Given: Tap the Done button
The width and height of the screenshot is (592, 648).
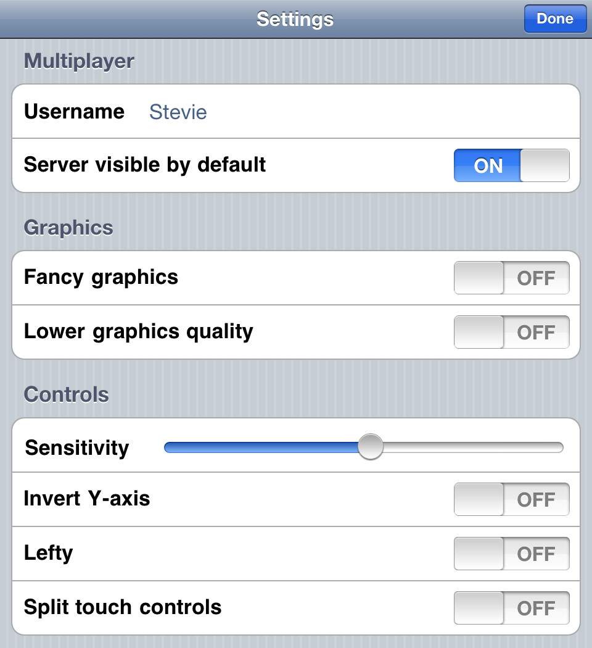Looking at the screenshot, I should click(x=554, y=19).
